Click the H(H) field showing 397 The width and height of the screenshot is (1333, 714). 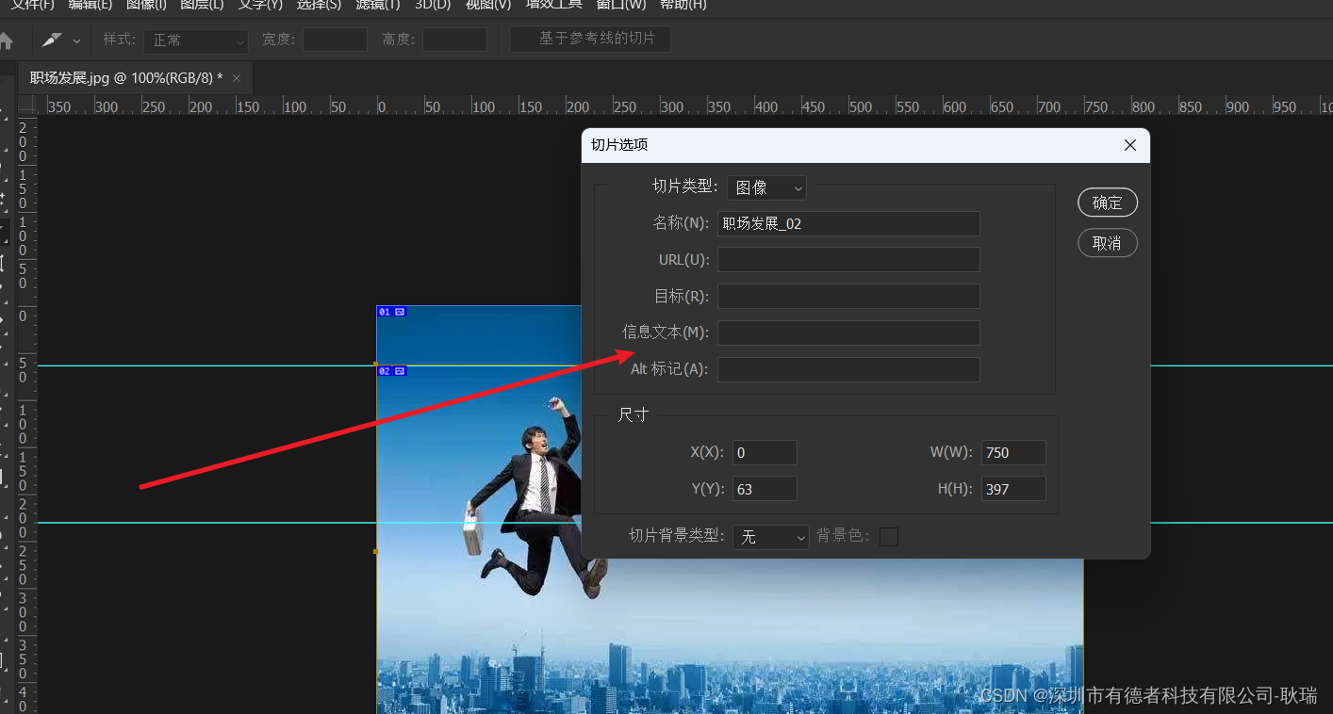[1013, 489]
